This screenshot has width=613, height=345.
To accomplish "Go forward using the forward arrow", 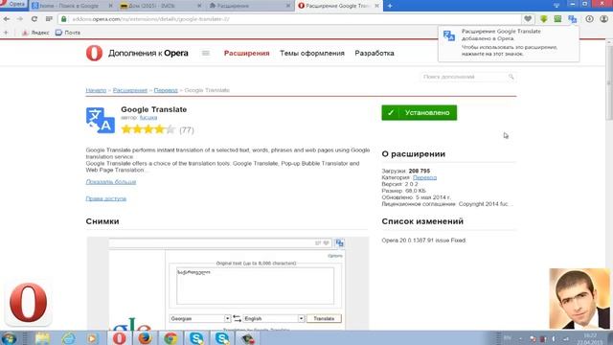I will point(19,19).
